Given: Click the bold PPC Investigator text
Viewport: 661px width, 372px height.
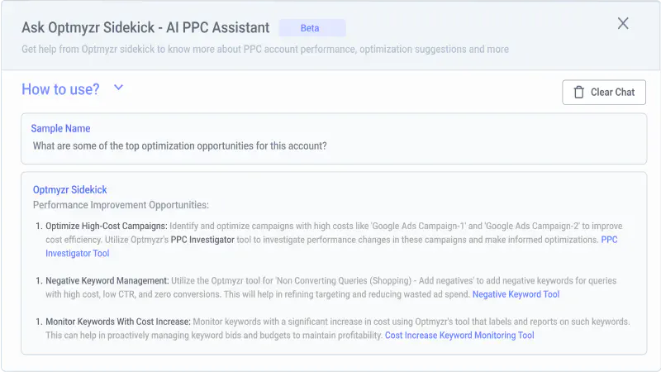Looking at the screenshot, I should coord(202,240).
